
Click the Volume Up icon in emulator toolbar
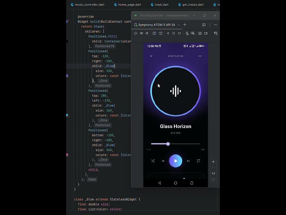click(x=141, y=33)
